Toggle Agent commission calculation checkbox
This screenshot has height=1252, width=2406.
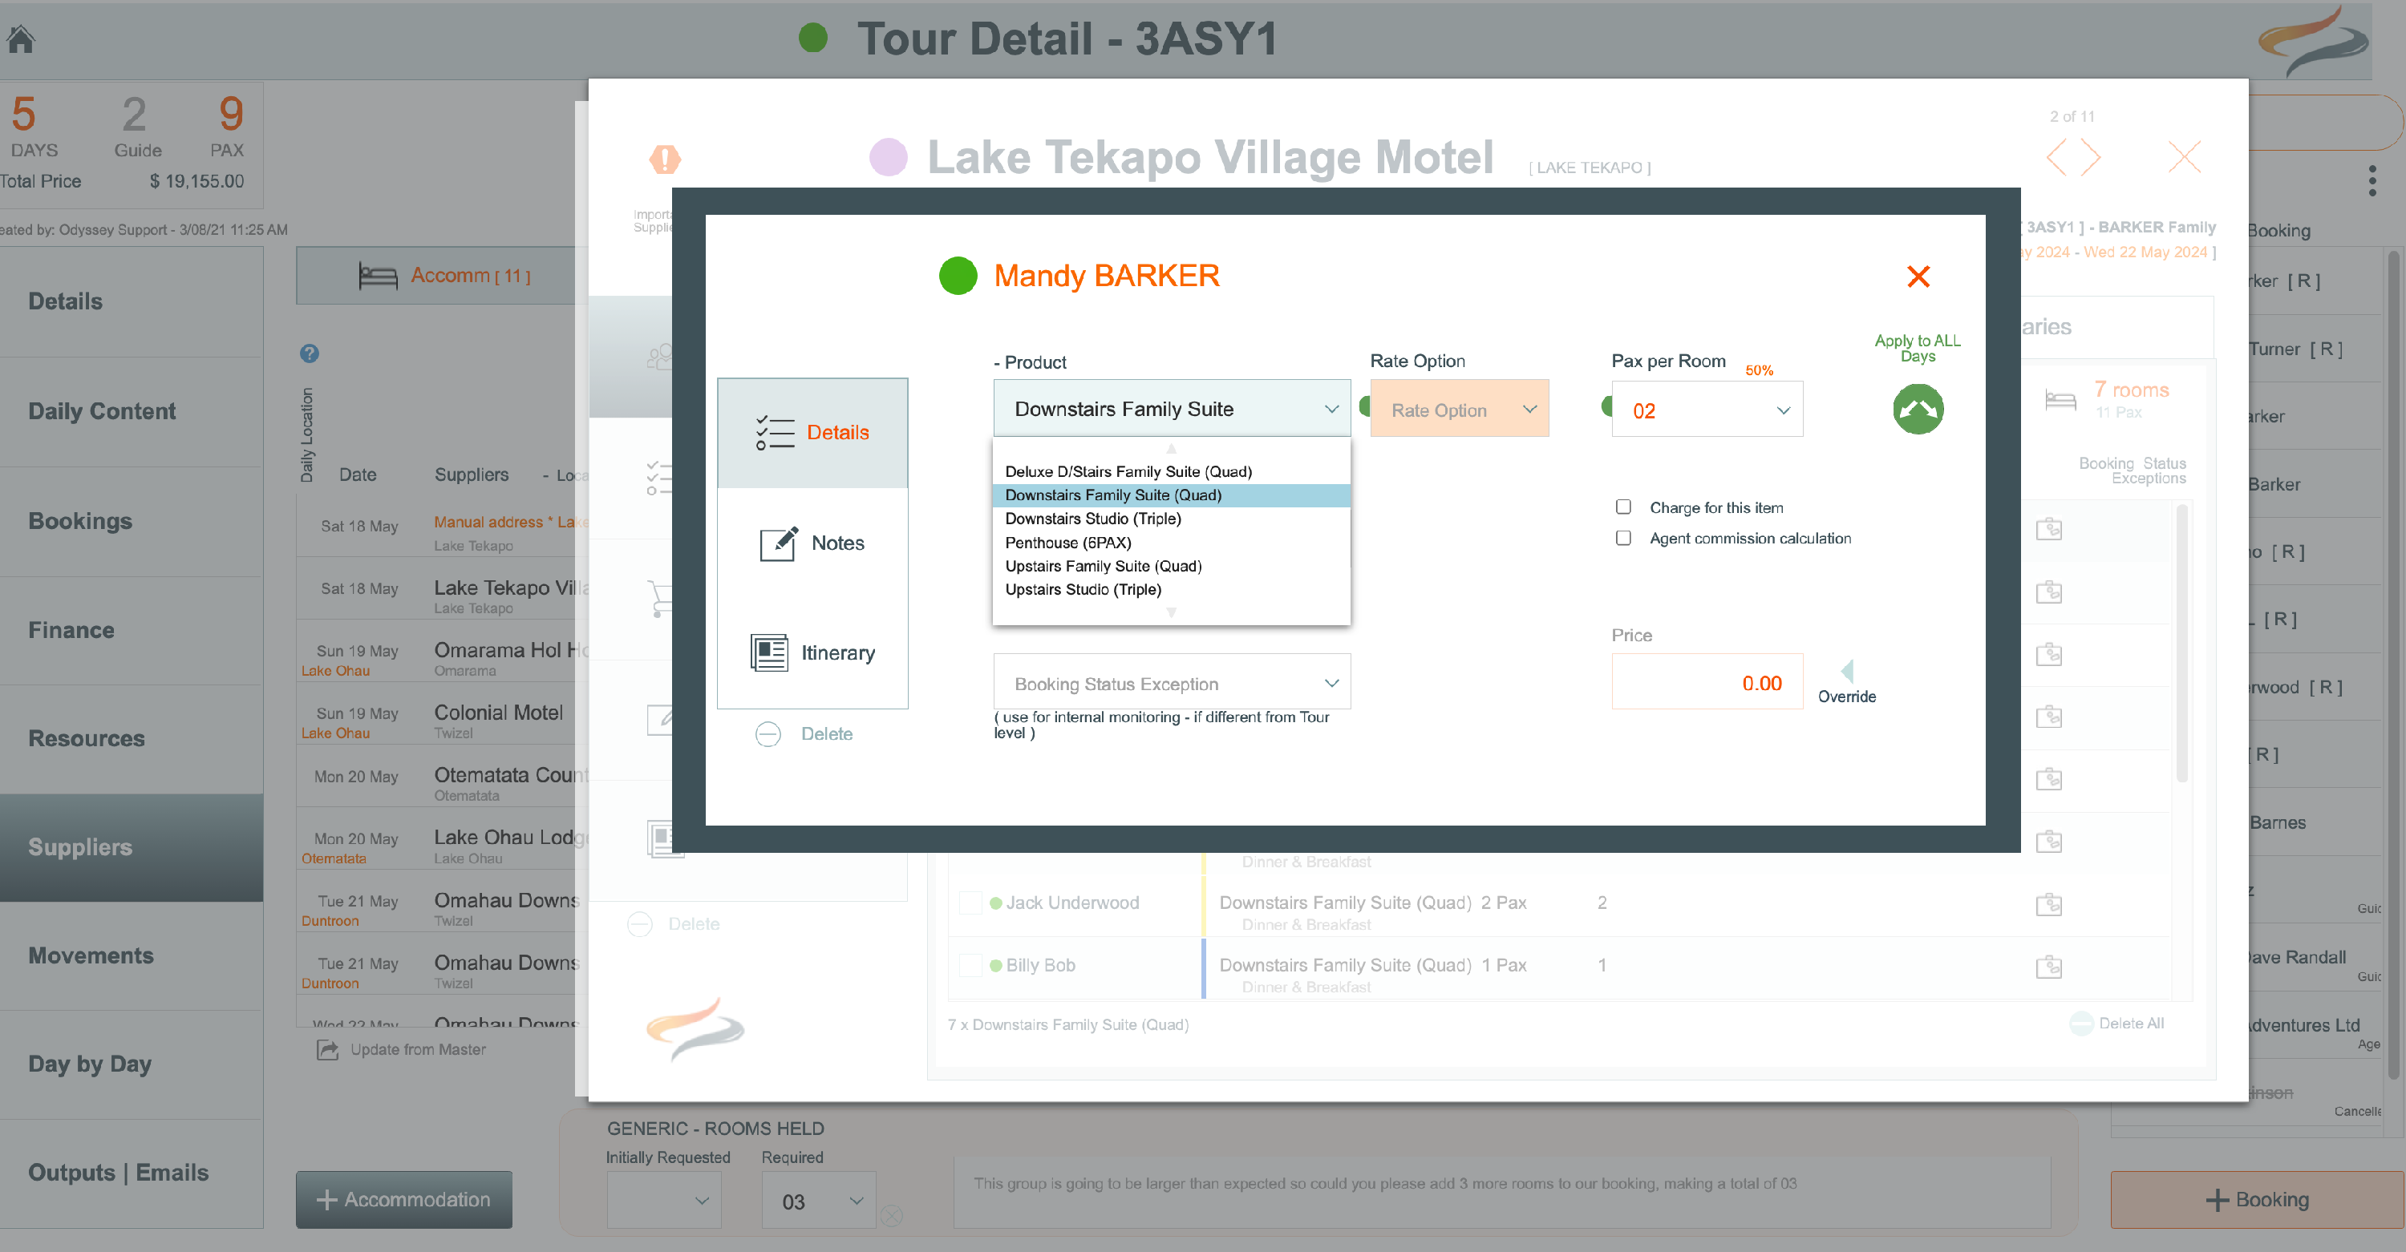pyautogui.click(x=1623, y=538)
